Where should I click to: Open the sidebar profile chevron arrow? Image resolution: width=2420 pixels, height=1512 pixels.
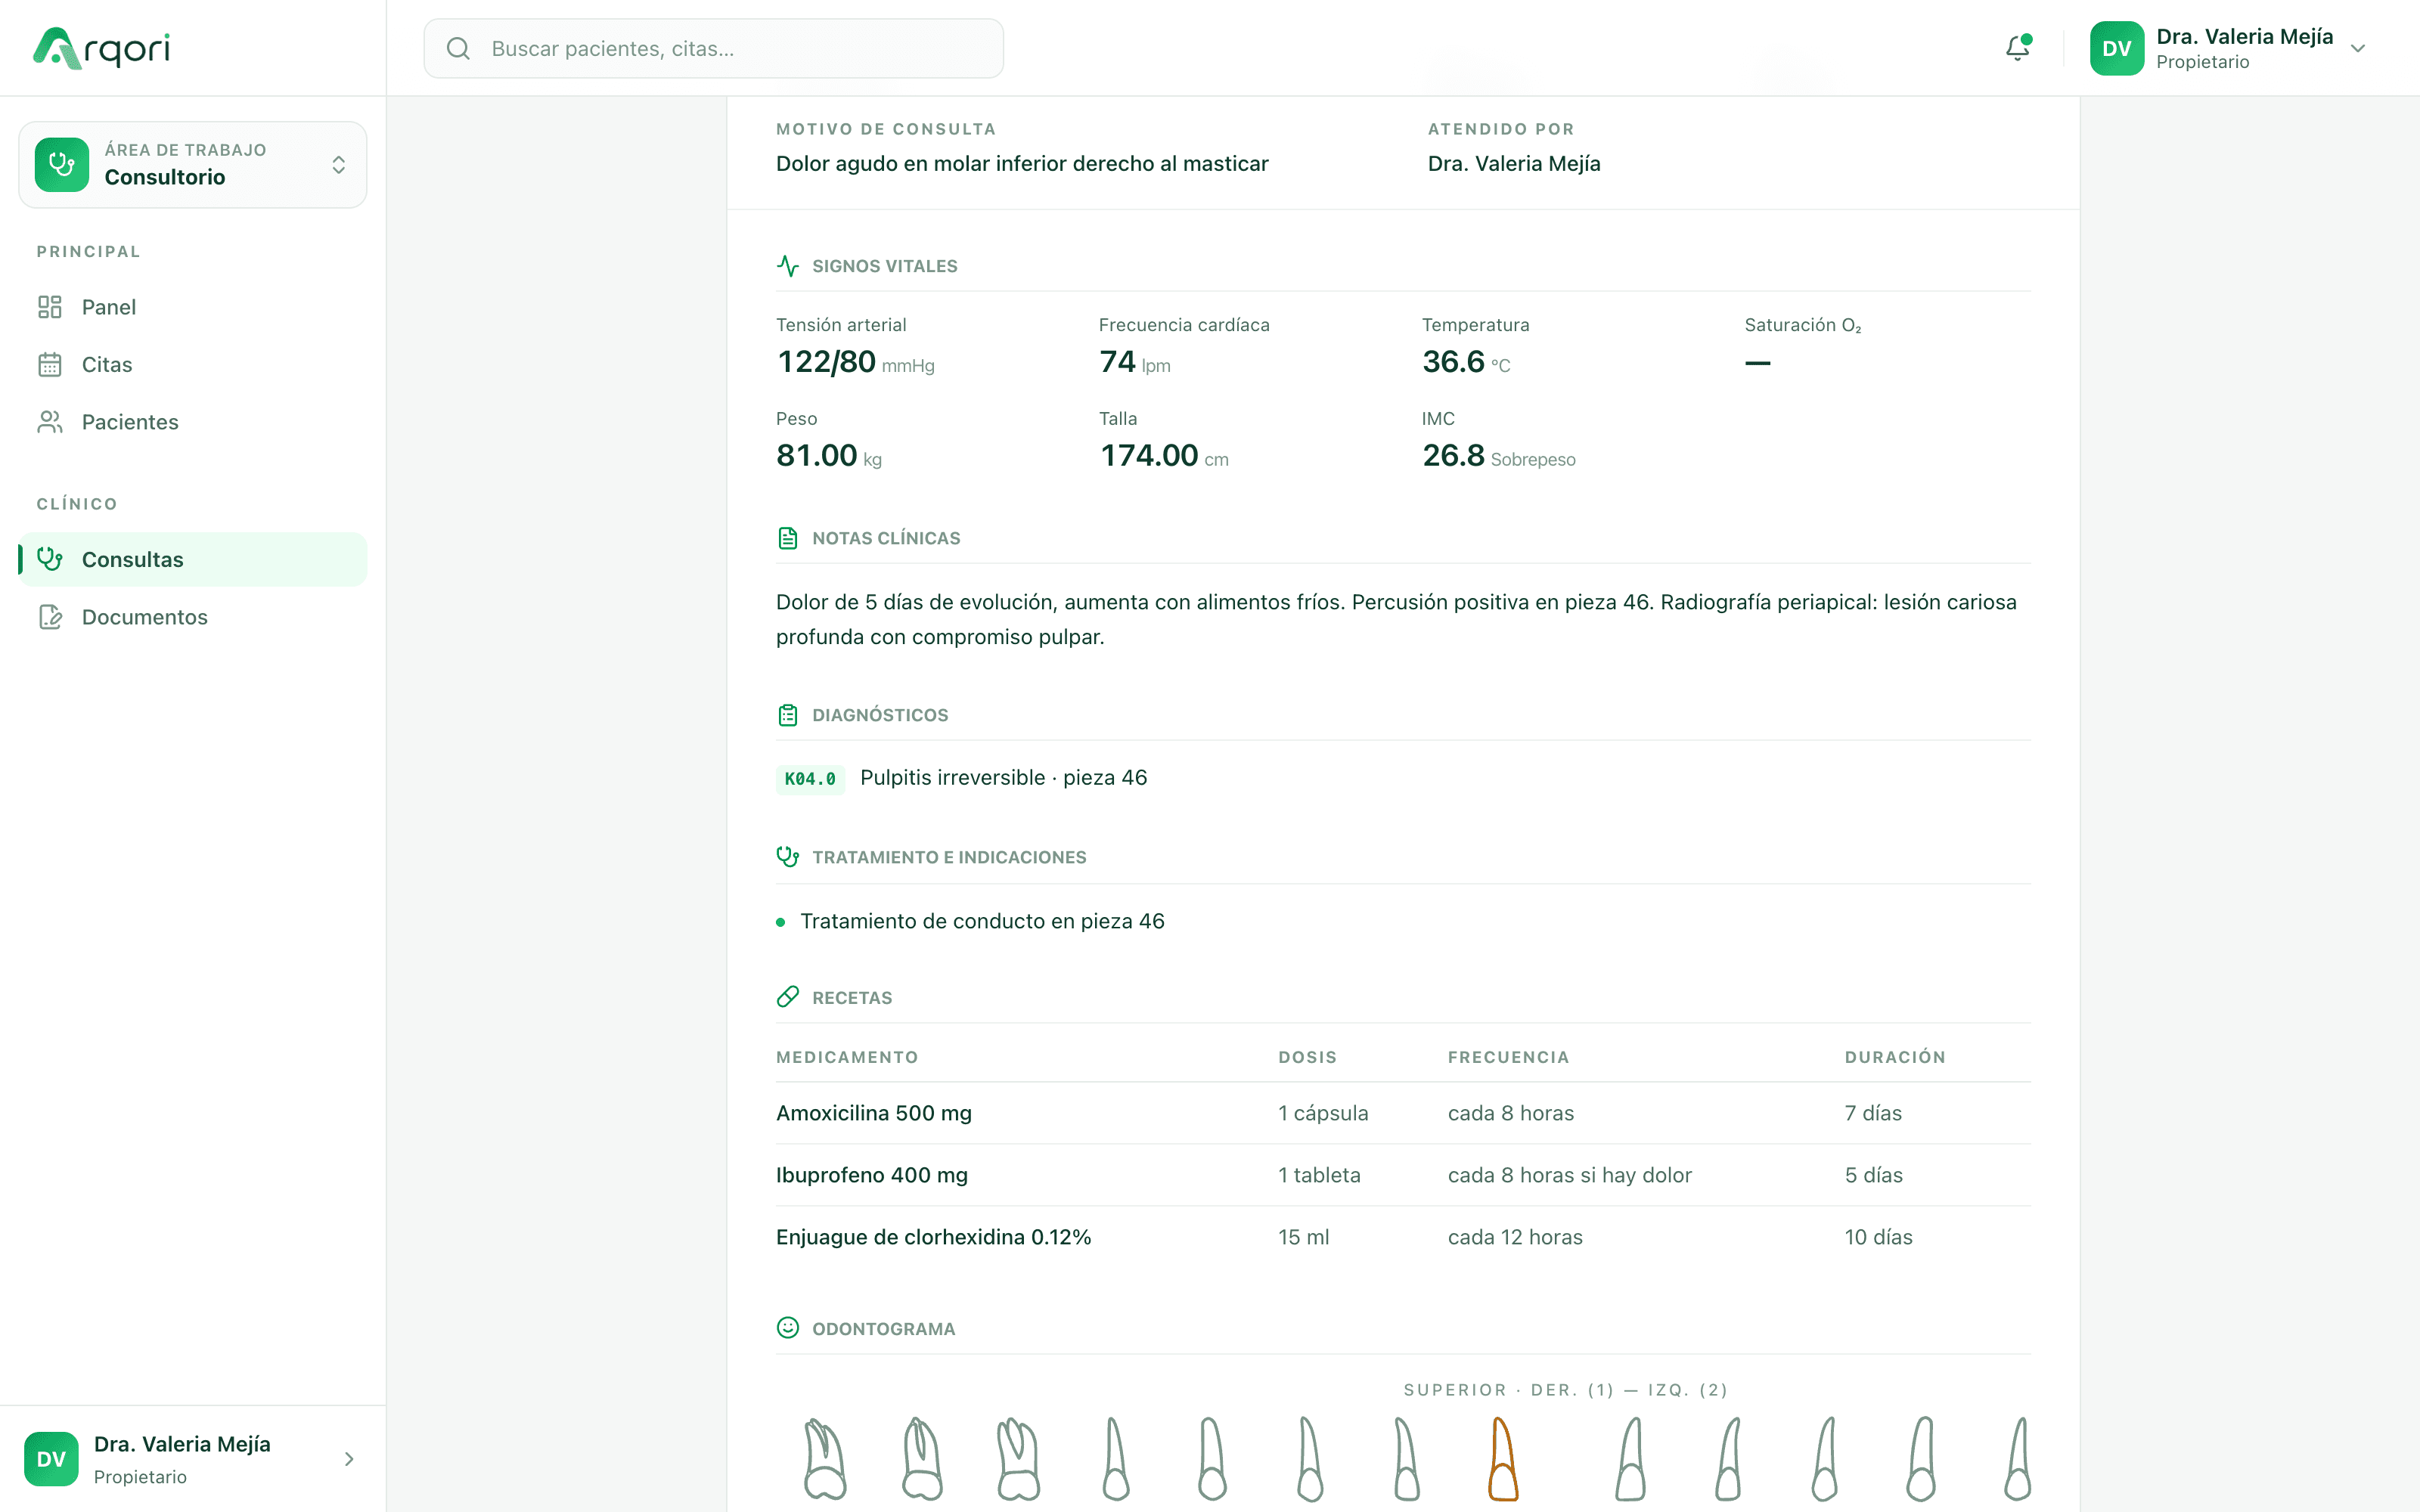[349, 1459]
